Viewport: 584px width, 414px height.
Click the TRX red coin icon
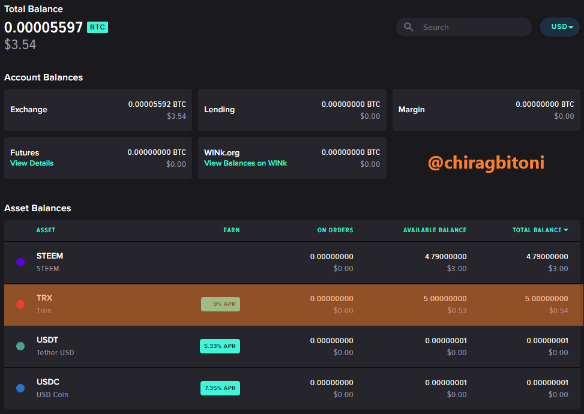click(20, 304)
